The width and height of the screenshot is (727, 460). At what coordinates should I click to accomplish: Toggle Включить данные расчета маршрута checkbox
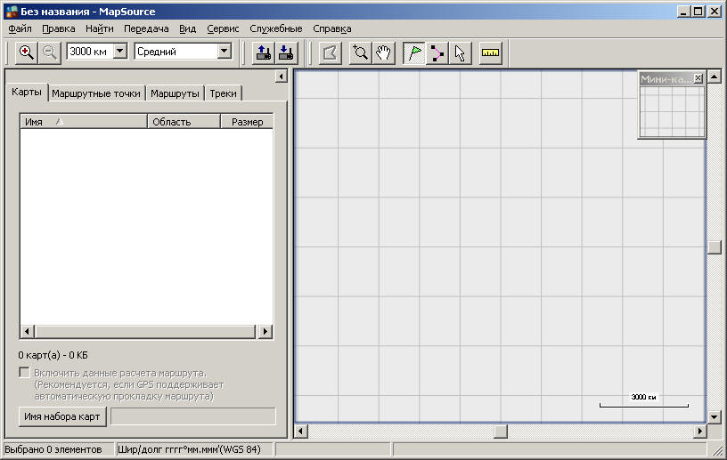[x=24, y=373]
